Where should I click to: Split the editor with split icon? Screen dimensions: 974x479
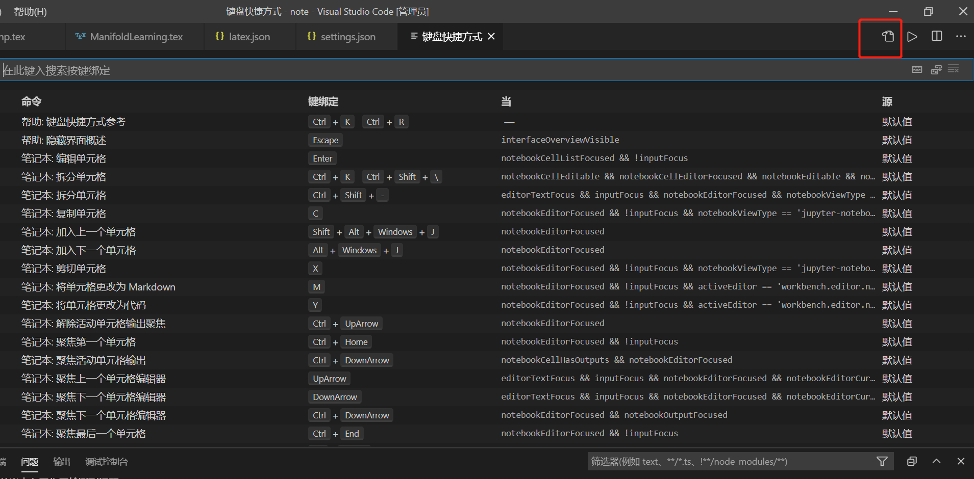(937, 36)
